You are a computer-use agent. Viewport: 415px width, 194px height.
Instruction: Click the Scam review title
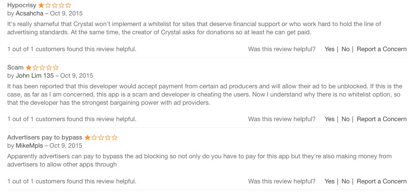coord(15,68)
